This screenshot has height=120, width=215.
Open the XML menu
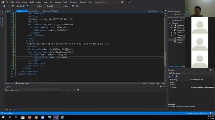point(45,2)
